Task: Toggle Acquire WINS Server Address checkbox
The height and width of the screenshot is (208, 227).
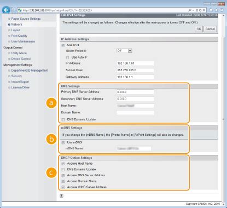Action: point(63,187)
